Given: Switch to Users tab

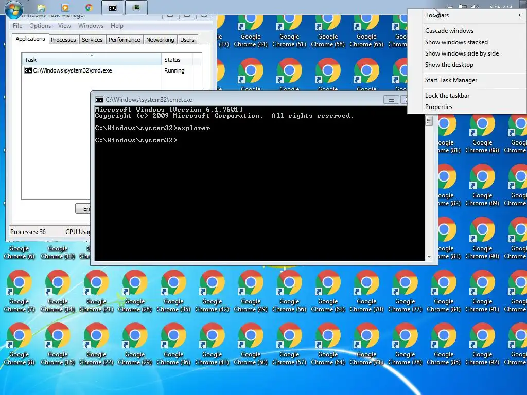Looking at the screenshot, I should coord(187,40).
